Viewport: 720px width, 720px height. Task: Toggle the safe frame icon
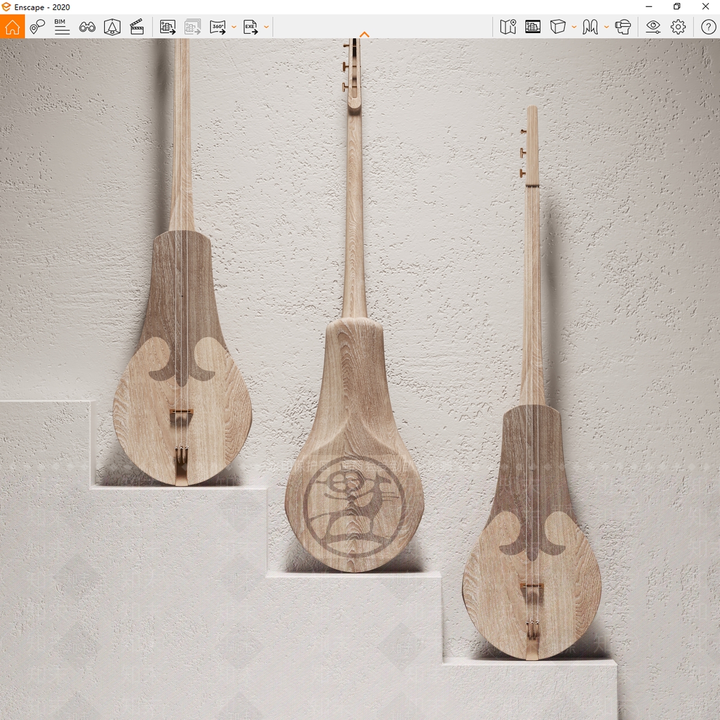click(x=533, y=27)
